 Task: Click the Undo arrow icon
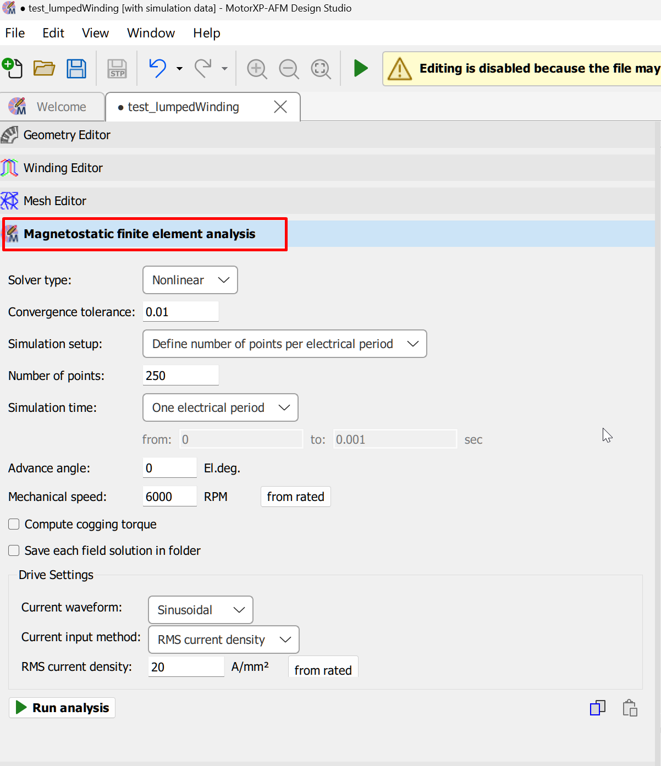158,68
